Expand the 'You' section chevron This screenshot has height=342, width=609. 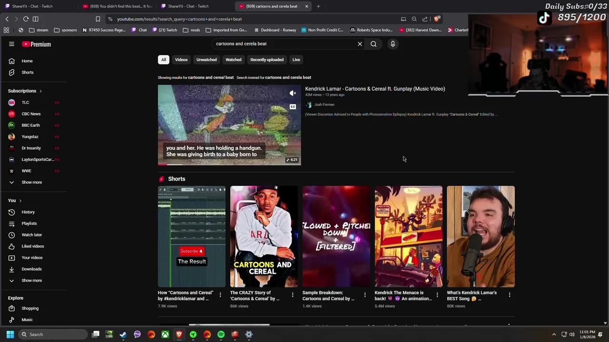(x=20, y=200)
